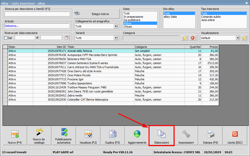Screen dimensions: 250x156
Task: Select Tutti in Sito eBay list
Action: (x=179, y=13)
